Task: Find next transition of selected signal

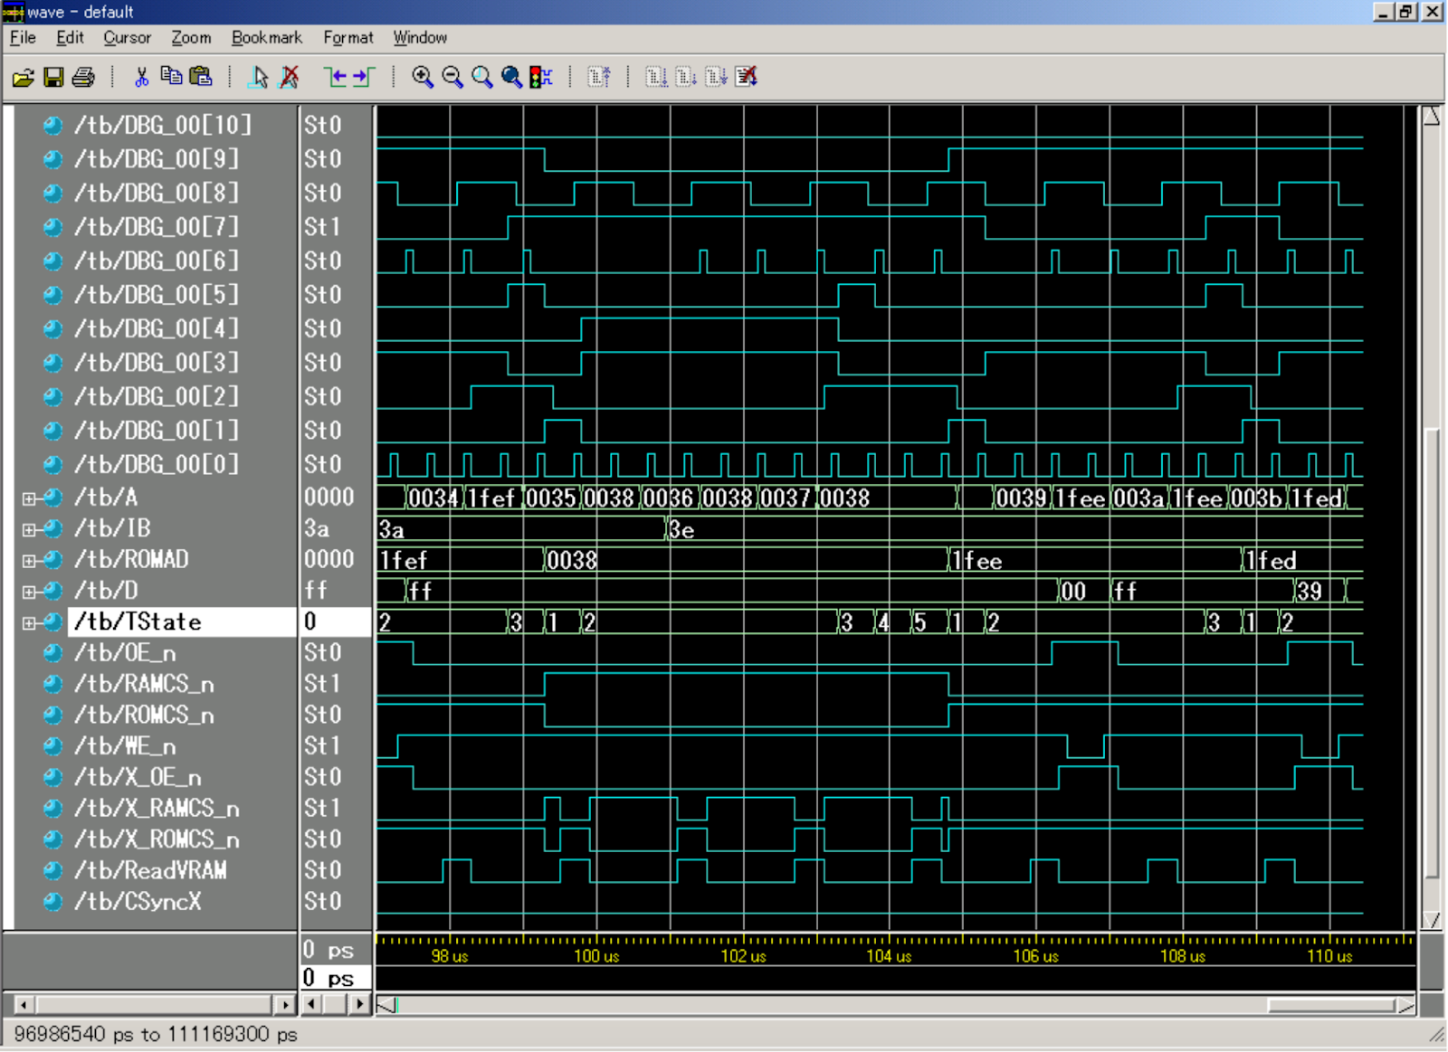Action: point(362,77)
